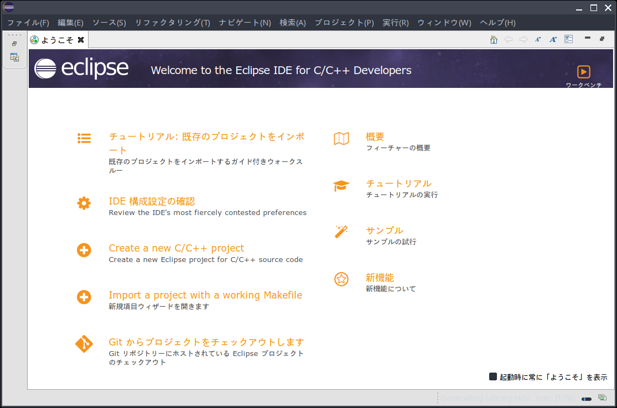This screenshot has height=408, width=617.
Task: Click the magic wand icon for サンプル
Action: 341,232
